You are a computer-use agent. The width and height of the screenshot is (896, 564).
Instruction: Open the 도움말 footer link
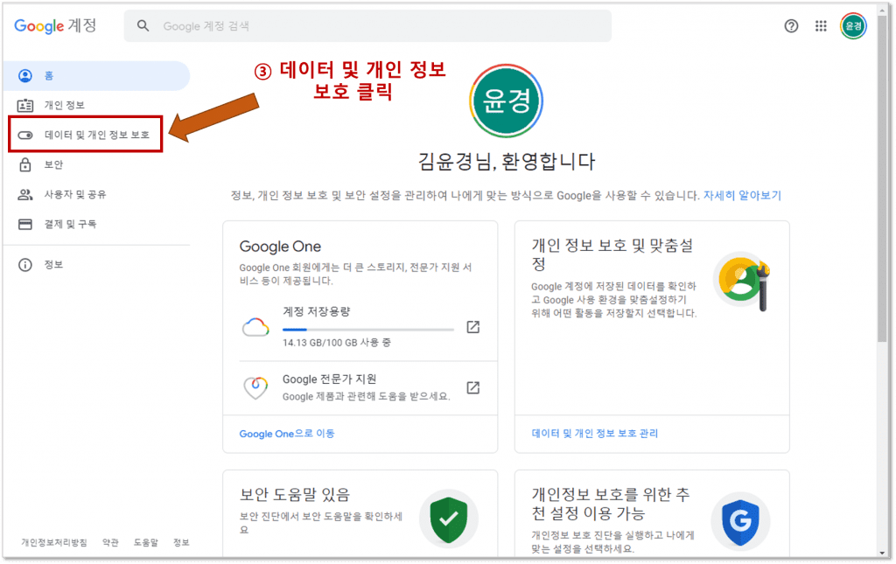146,542
